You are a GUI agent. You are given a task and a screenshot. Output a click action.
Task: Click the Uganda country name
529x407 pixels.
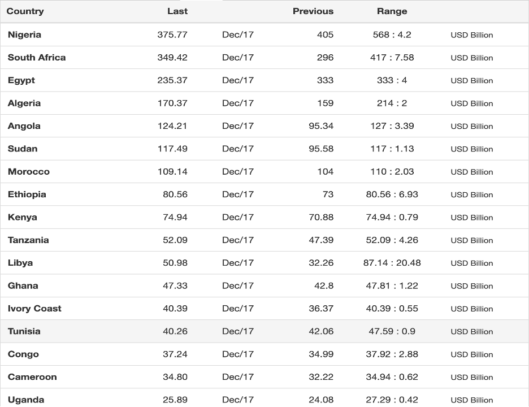(25, 400)
